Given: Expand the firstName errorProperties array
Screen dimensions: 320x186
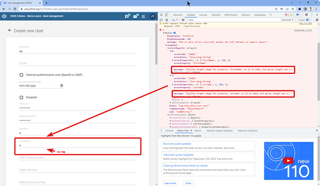Looking at the screenshot, I should 173,60.
